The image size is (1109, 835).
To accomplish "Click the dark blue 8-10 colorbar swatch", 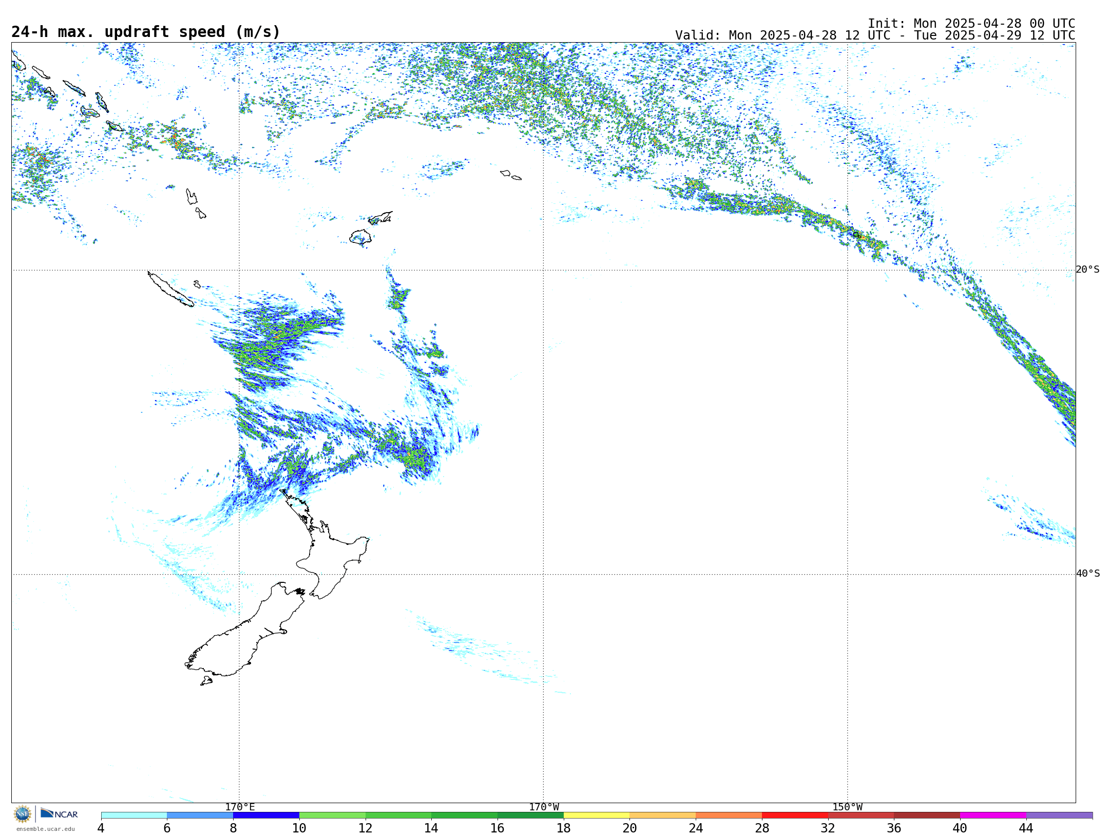I will point(266,815).
